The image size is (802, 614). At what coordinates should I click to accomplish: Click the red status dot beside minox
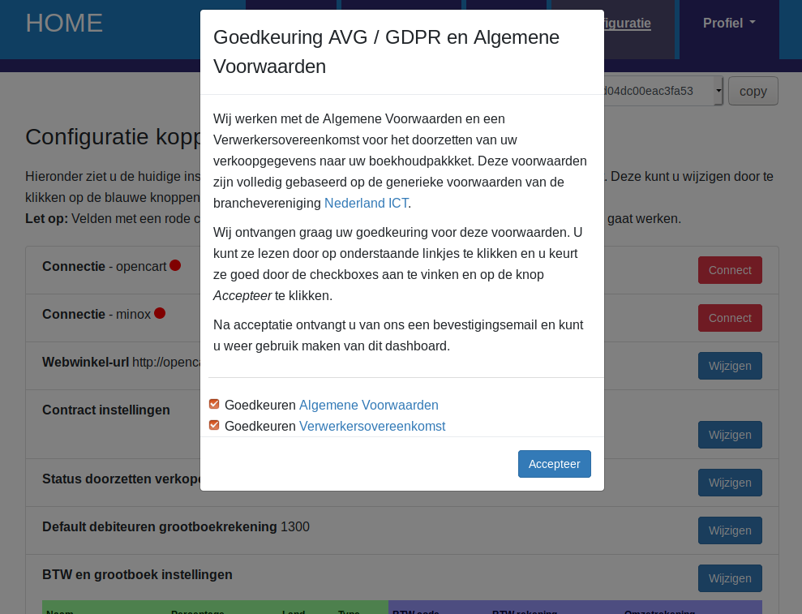coord(160,313)
